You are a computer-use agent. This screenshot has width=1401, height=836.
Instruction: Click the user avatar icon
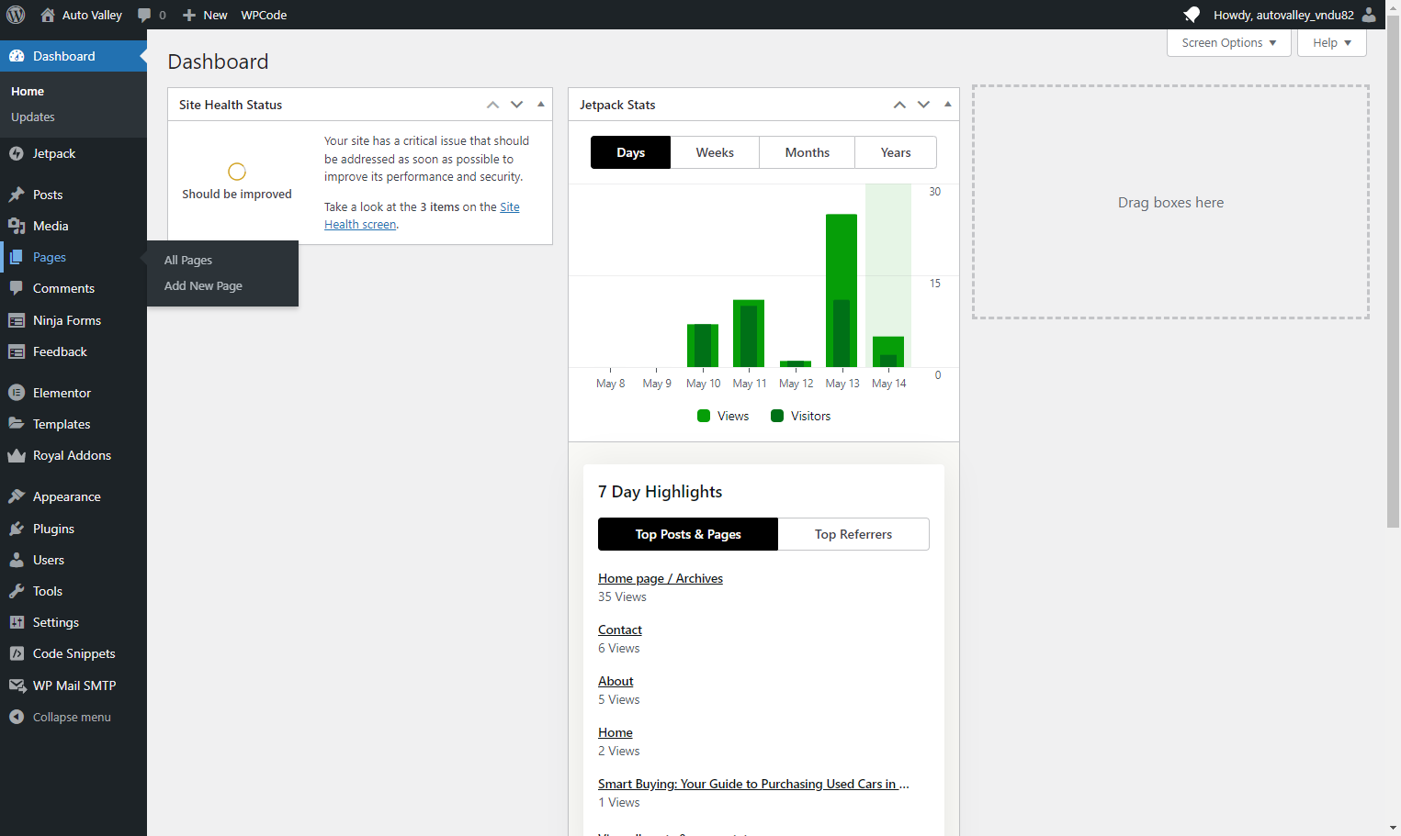(x=1369, y=15)
